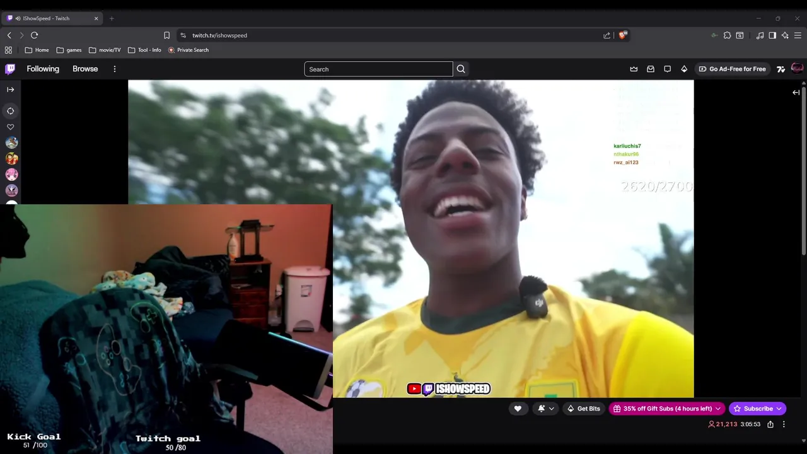This screenshot has height=454, width=807.
Task: Click the circular sort icon in sidebar
Action: 10,111
